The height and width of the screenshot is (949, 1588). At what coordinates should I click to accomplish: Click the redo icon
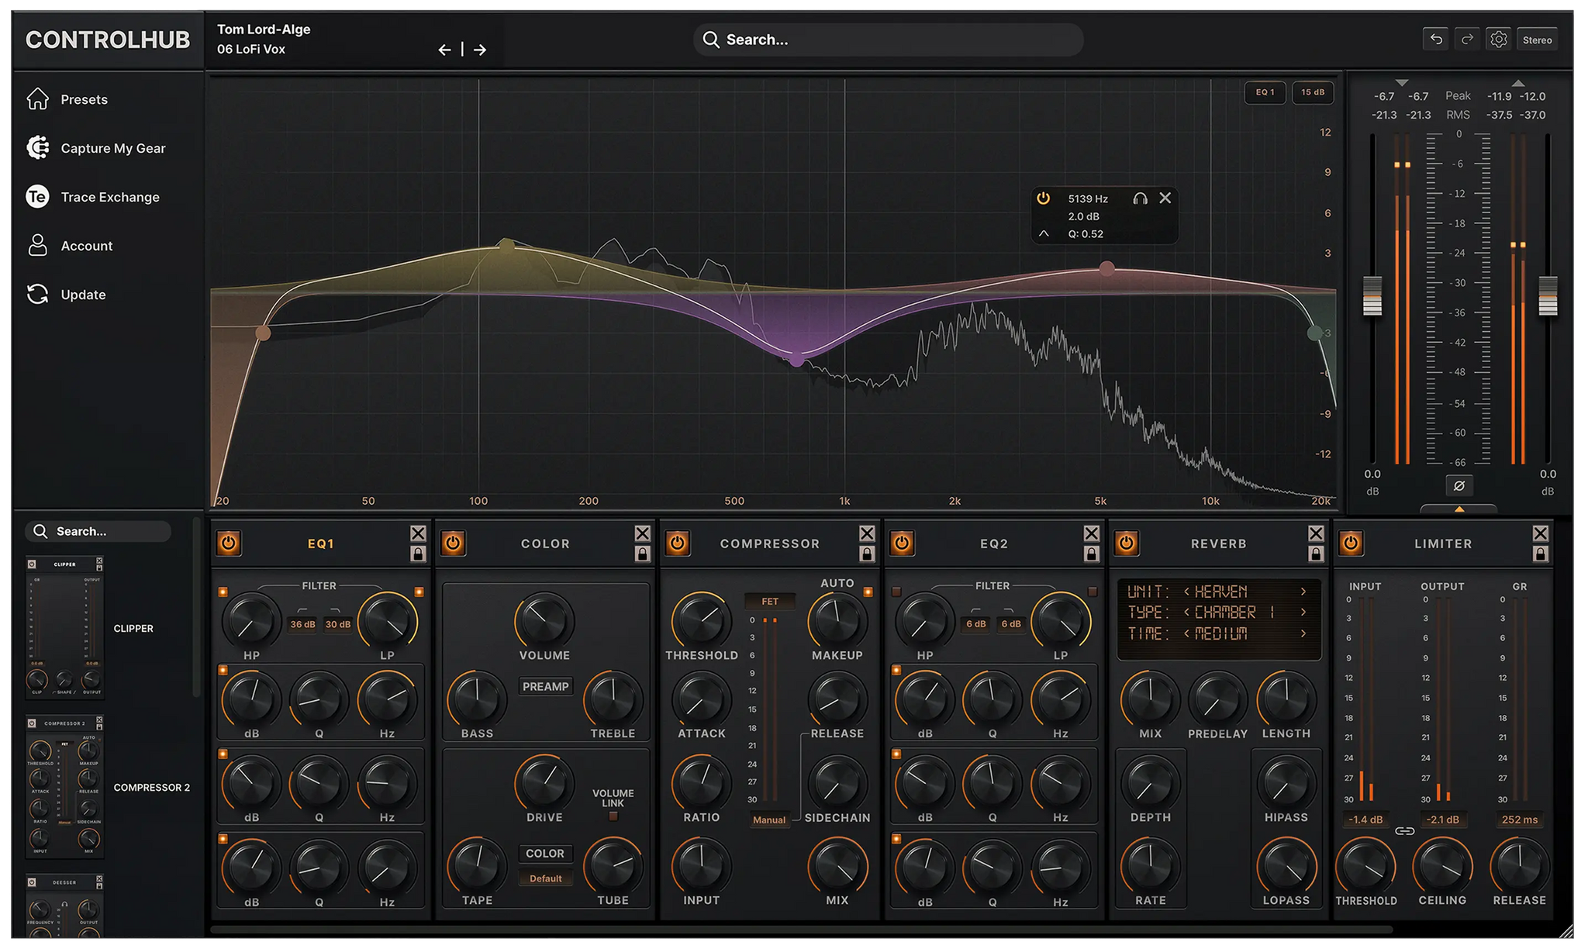(1467, 40)
